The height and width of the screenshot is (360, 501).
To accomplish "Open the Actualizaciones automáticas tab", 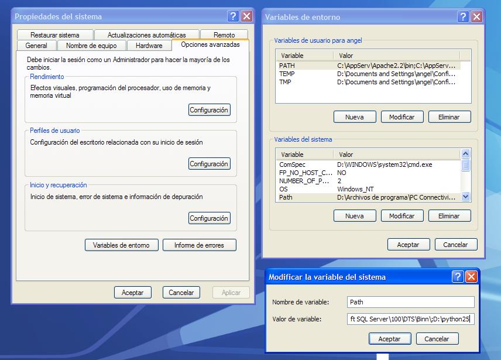I will pos(147,35).
